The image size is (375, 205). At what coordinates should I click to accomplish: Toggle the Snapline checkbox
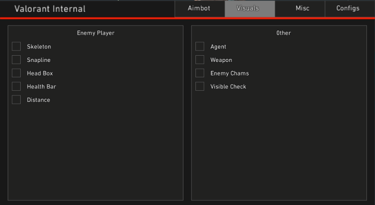[x=16, y=60]
